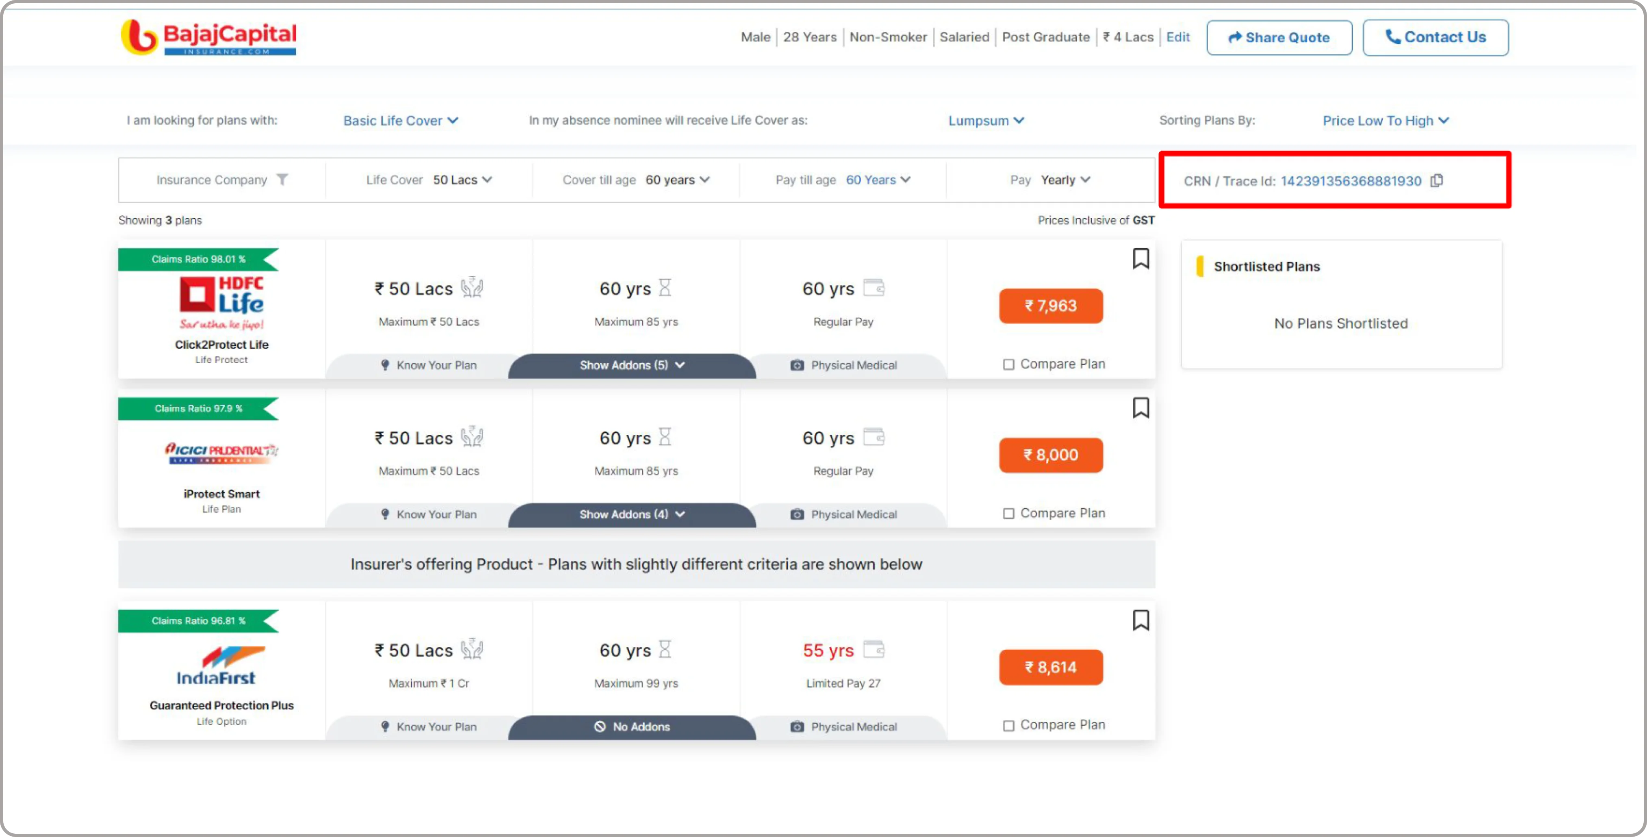Click wallet icon in HDFC pay term

tap(873, 288)
